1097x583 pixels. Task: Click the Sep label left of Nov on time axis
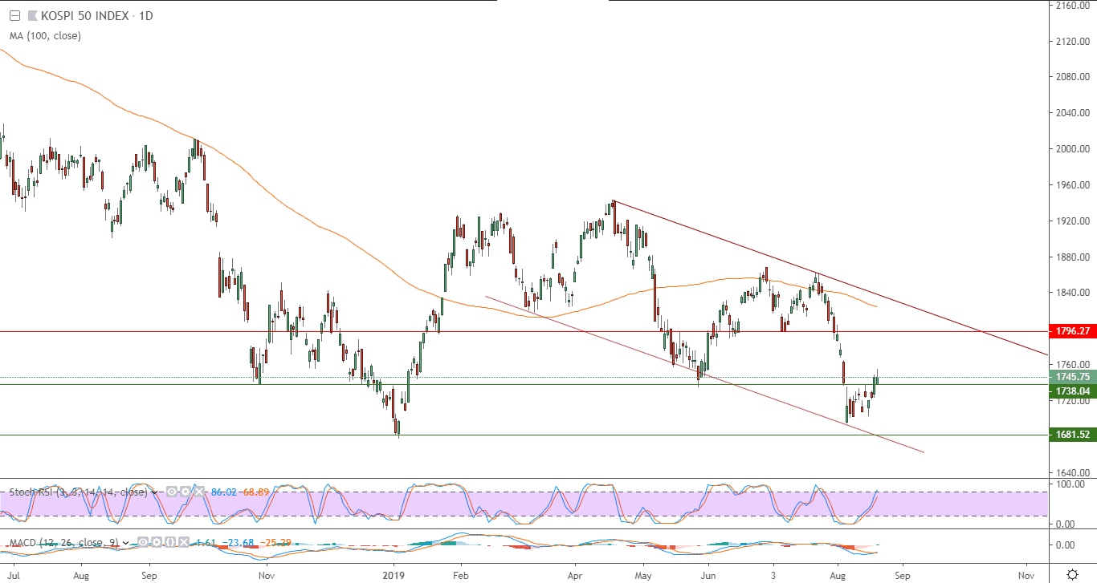901,575
